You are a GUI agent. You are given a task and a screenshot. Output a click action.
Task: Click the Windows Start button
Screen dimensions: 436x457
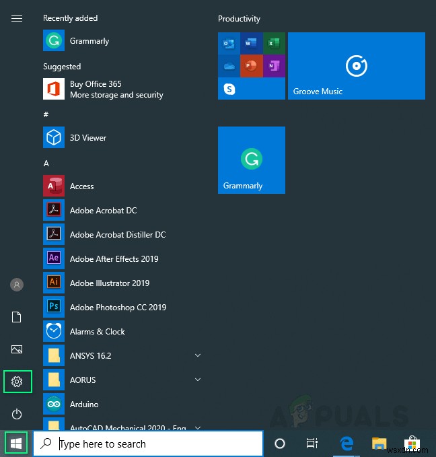point(16,444)
